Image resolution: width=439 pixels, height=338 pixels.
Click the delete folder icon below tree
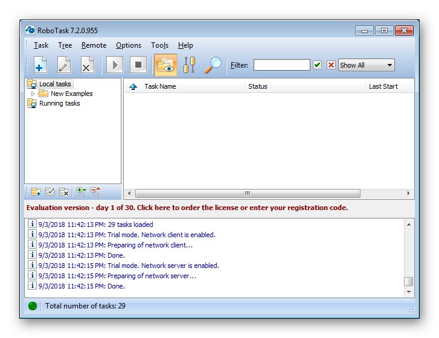[x=64, y=192]
